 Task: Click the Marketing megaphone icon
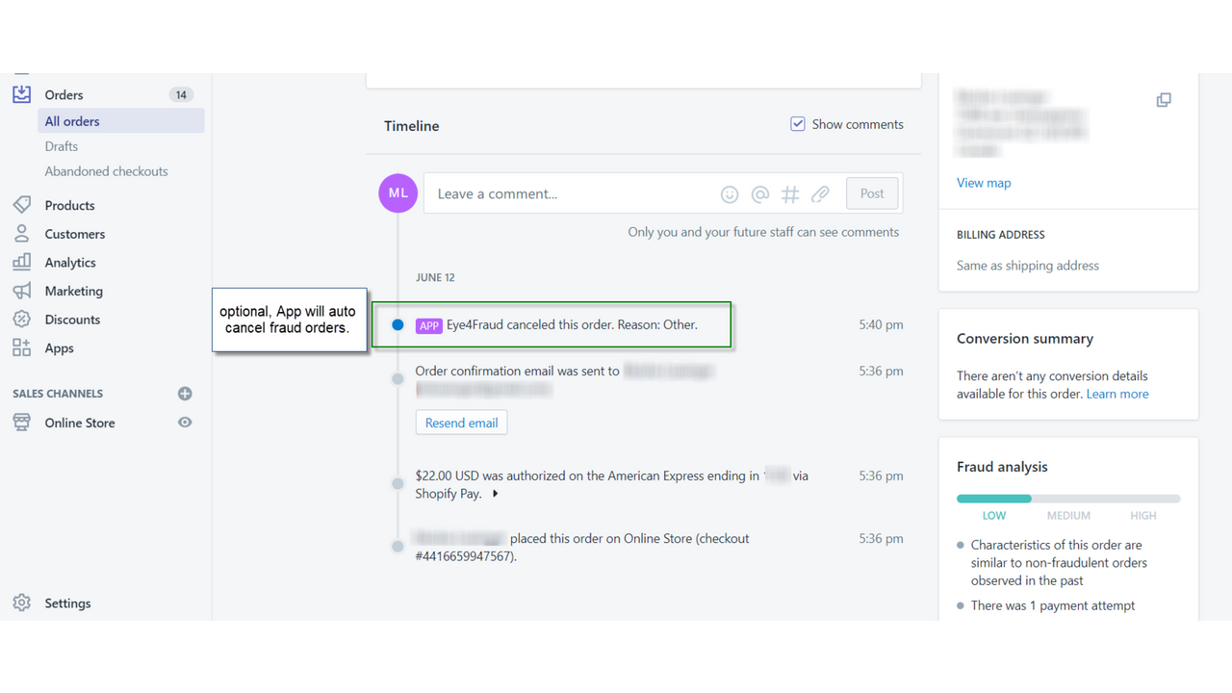click(x=21, y=291)
